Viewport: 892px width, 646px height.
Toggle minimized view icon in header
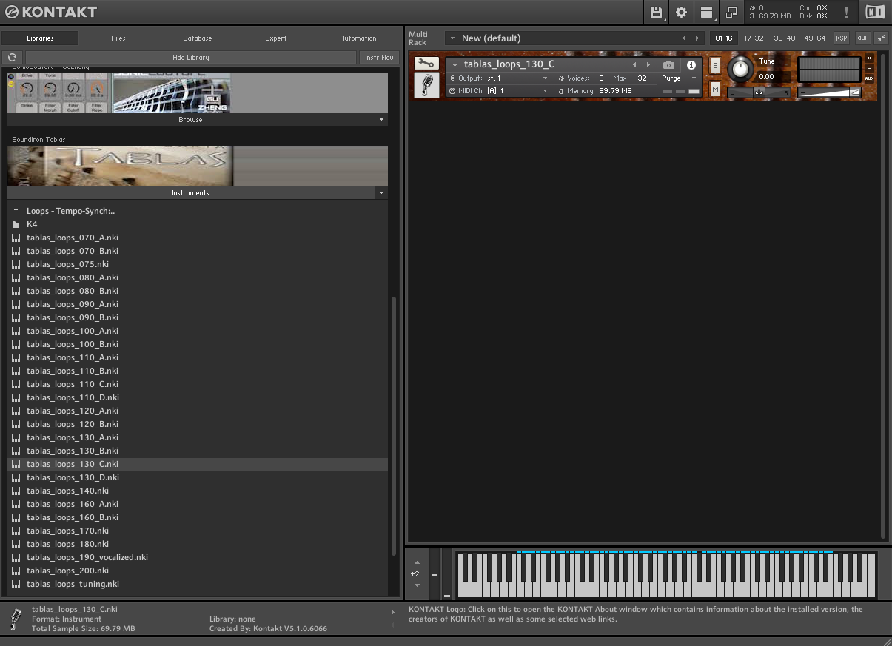(x=731, y=12)
